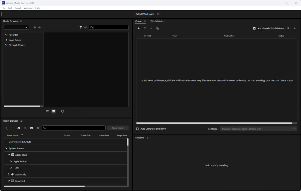
Task: Open the Edit menu
Action: 10,8
